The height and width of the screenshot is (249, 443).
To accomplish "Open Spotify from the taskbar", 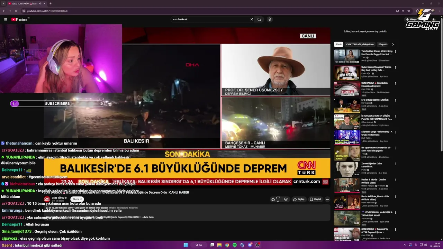I will point(235,245).
